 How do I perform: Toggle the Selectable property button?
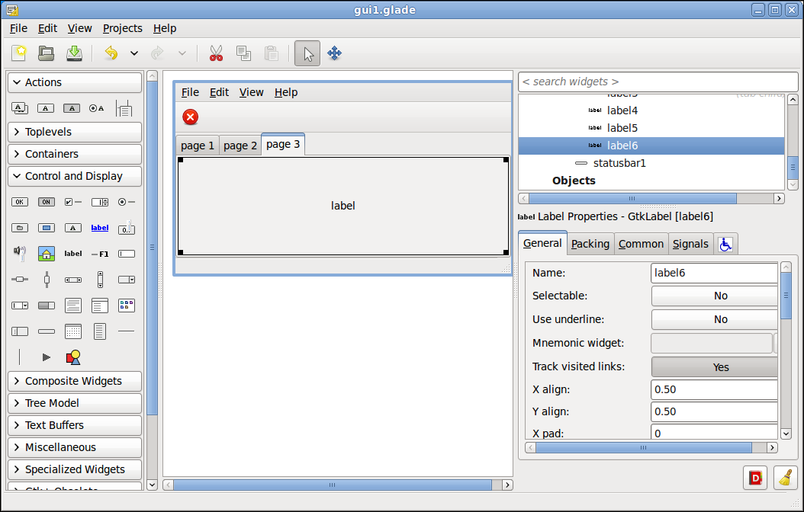715,296
